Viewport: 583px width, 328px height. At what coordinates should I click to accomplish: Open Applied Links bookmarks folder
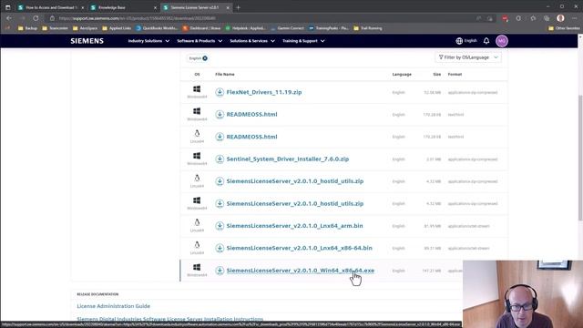(x=117, y=28)
